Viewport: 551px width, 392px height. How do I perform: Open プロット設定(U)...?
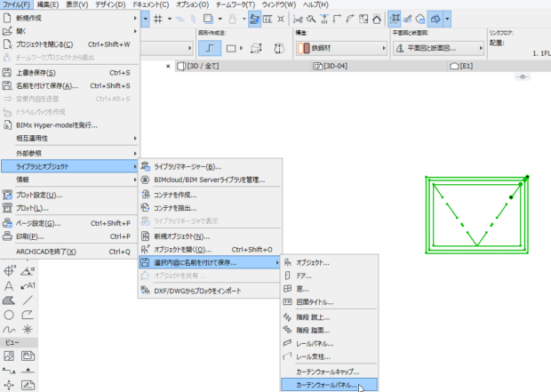pyautogui.click(x=70, y=196)
